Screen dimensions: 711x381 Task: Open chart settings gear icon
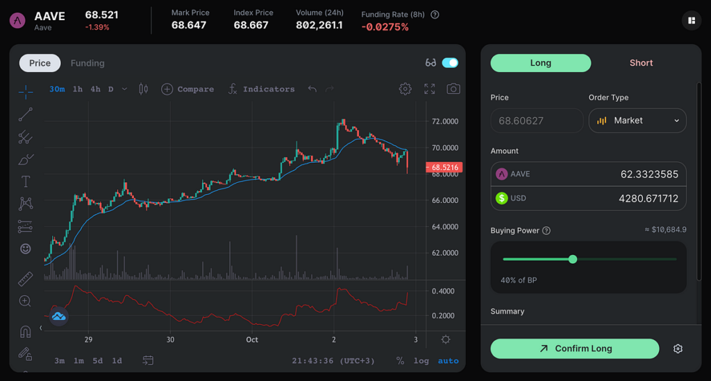pos(405,89)
